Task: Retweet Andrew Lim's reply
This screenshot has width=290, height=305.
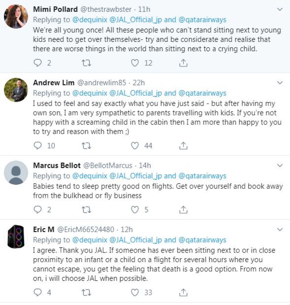Action: tap(86, 145)
